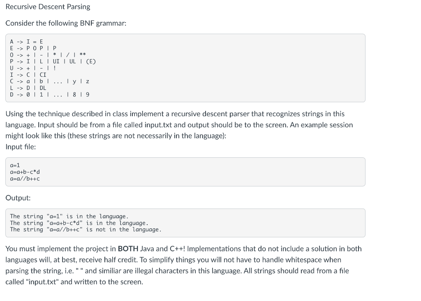Click the Recursive Descent Parsing heading
421x301 pixels.
(x=48, y=7)
